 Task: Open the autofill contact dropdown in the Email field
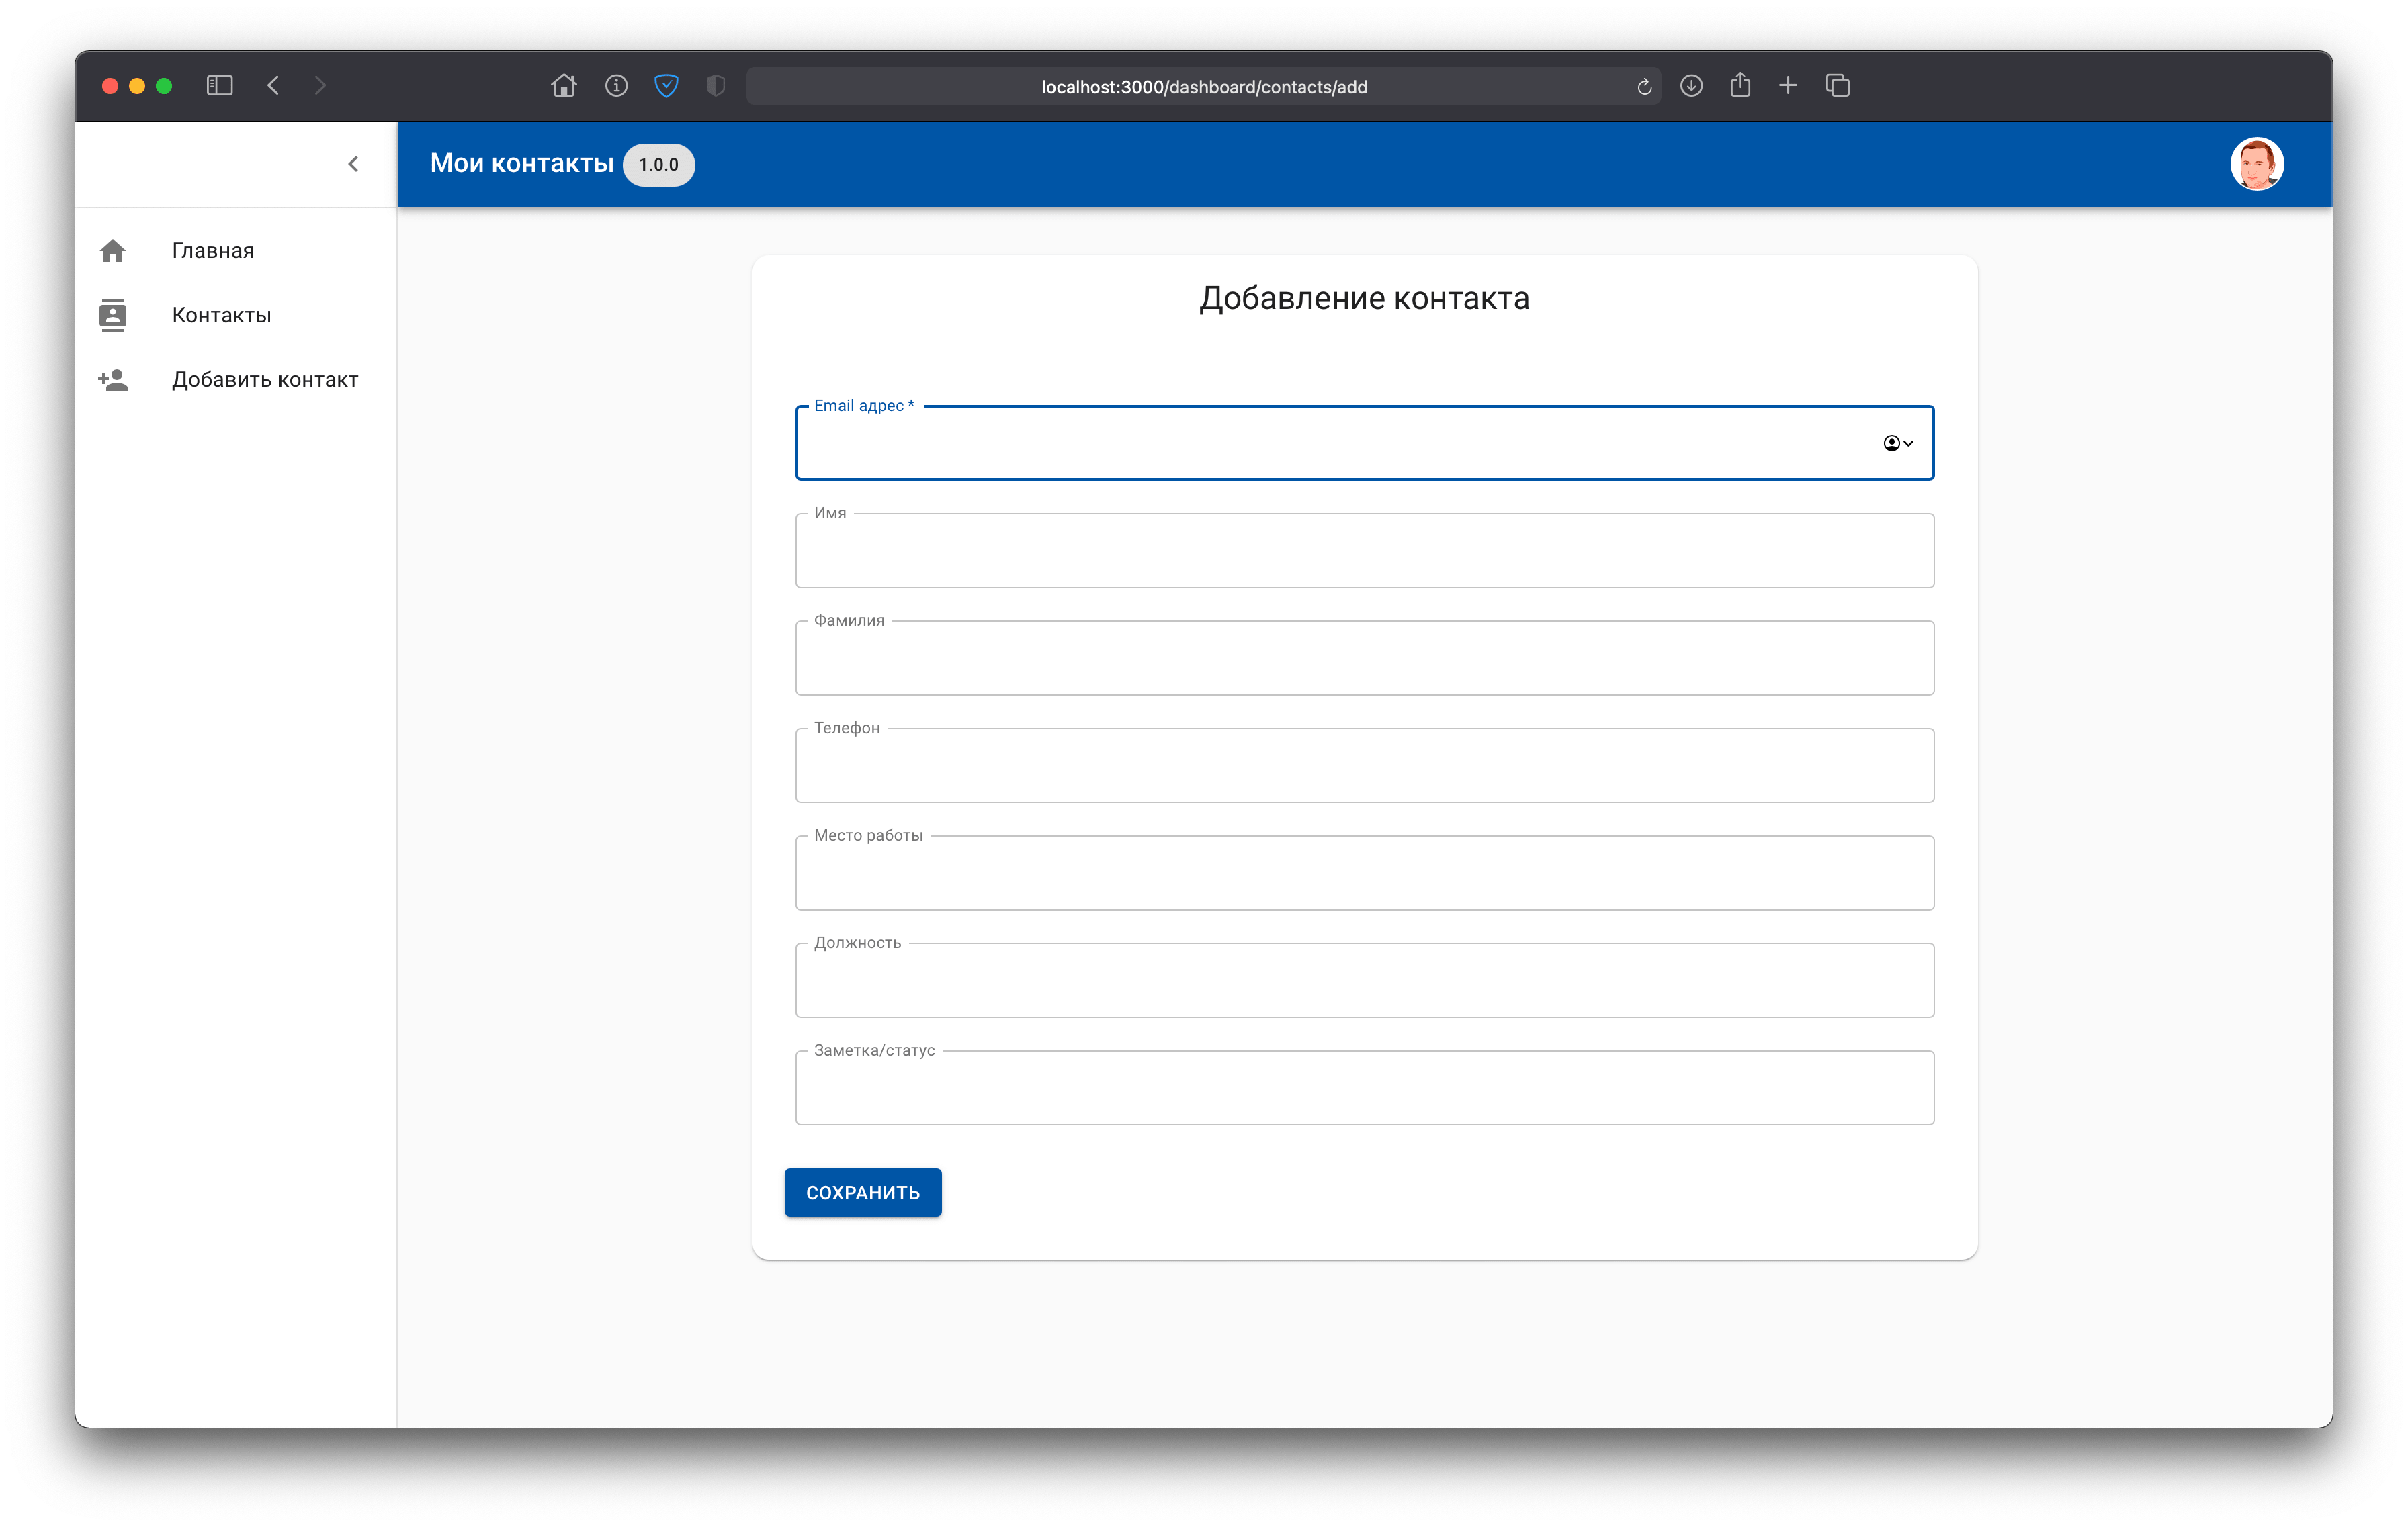(1897, 443)
